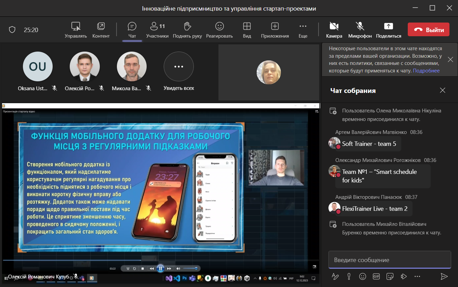Click the Content (Контент) pop-out icon
Image resolution: width=458 pixels, height=287 pixels.
tap(101, 27)
